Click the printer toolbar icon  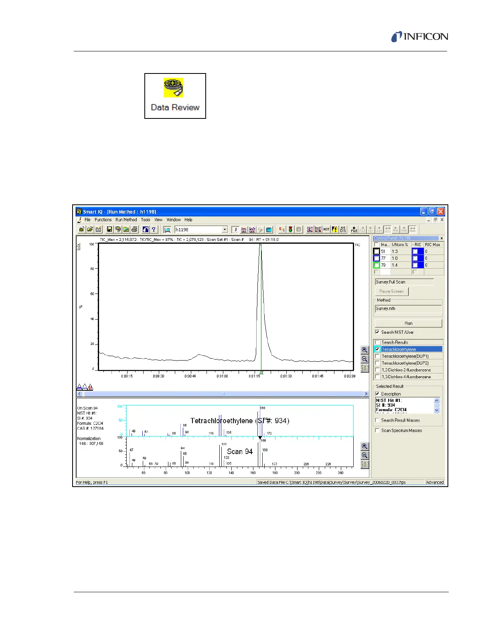[x=134, y=229]
